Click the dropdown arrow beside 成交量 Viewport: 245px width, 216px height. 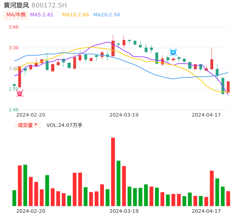pos(36,125)
